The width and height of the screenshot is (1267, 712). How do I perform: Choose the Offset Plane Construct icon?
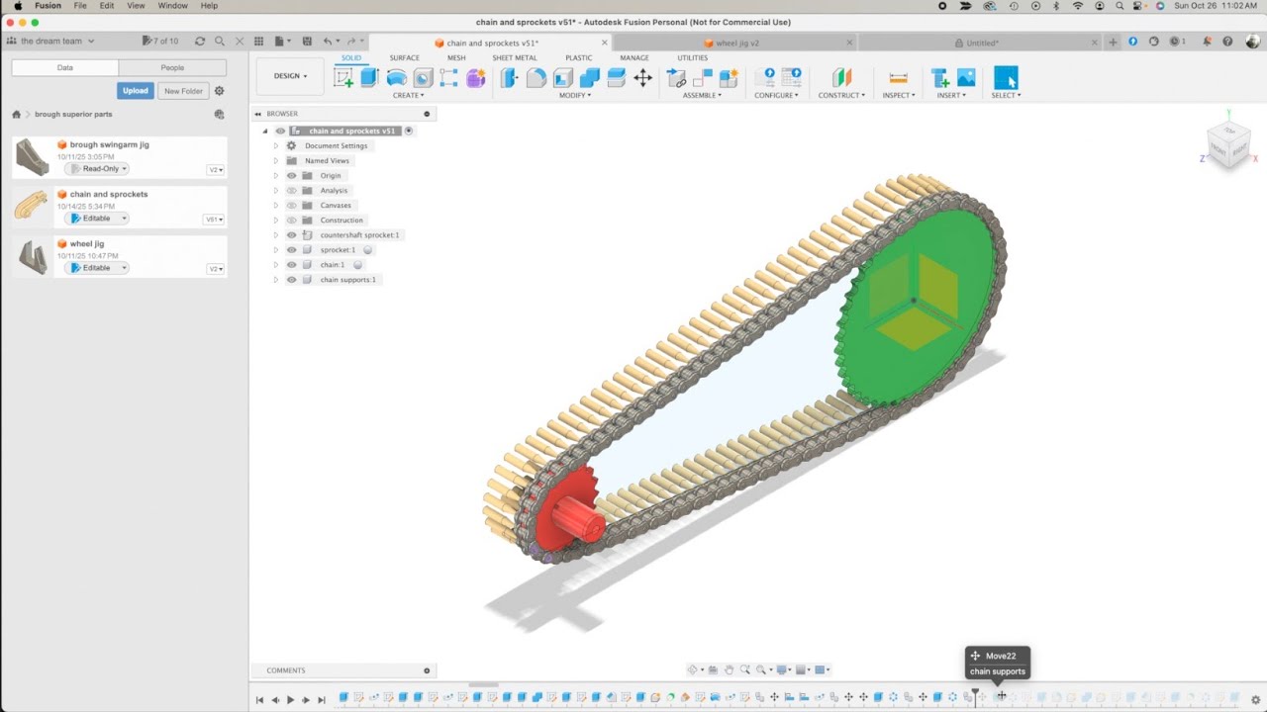pos(841,78)
